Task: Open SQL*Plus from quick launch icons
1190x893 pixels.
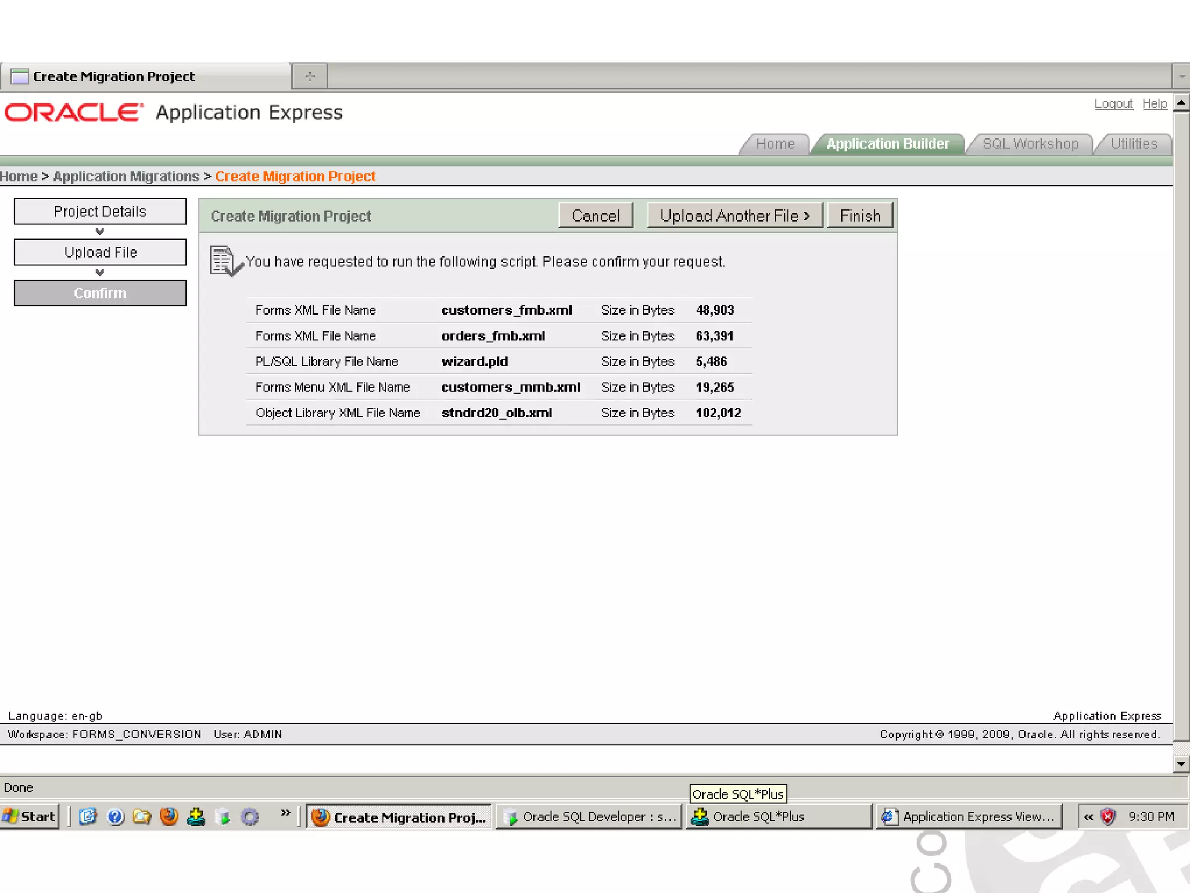Action: click(196, 816)
